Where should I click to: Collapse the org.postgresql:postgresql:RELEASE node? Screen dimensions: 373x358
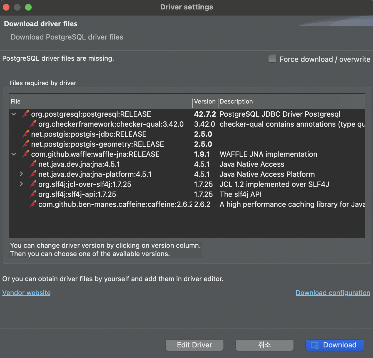coord(14,114)
